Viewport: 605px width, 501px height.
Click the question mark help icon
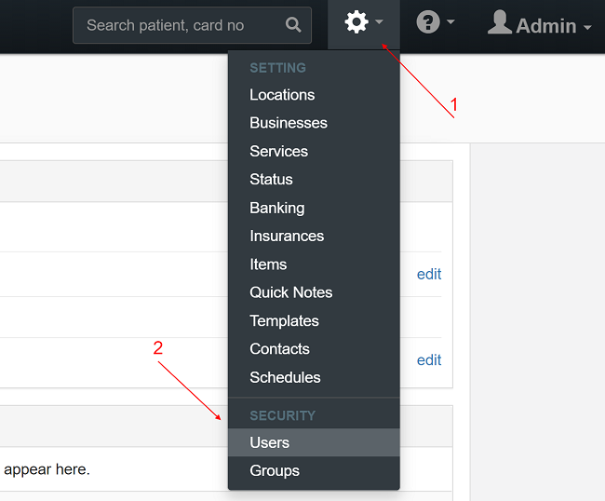[x=428, y=22]
